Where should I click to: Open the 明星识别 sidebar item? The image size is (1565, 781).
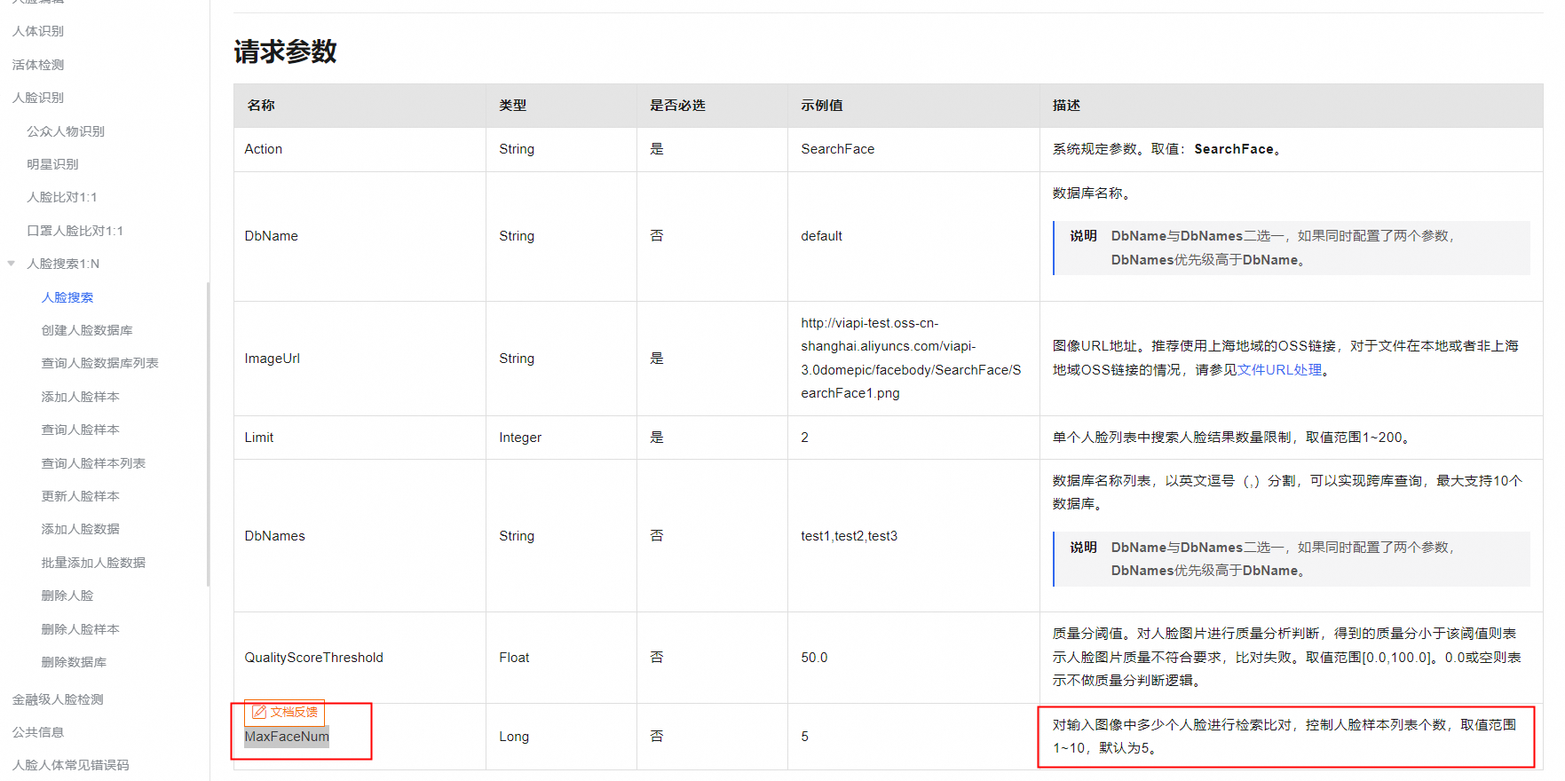coord(52,164)
